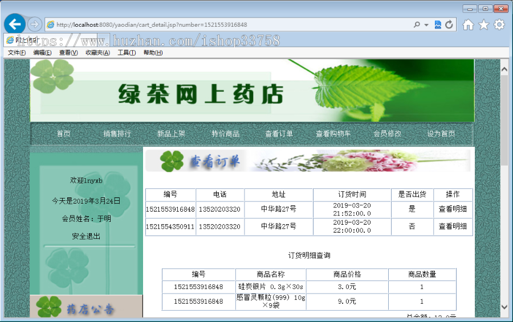Open 会员修改 navigation link

pyautogui.click(x=388, y=134)
